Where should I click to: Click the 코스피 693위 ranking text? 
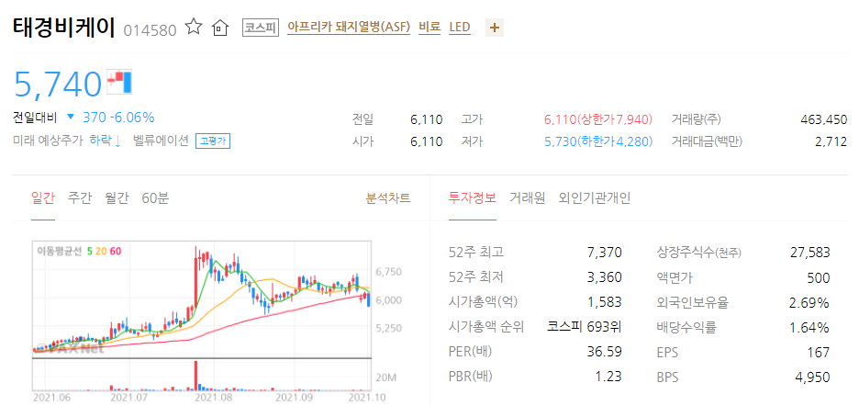585,327
